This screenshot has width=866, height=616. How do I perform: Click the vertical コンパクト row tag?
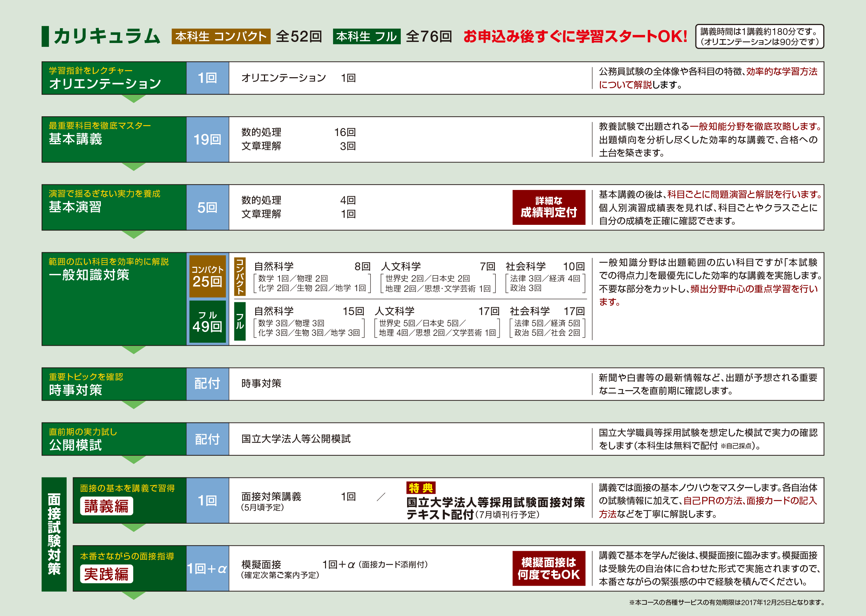click(x=240, y=277)
